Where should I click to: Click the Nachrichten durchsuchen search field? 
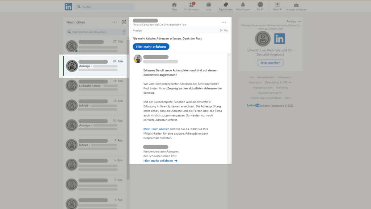click(x=95, y=32)
